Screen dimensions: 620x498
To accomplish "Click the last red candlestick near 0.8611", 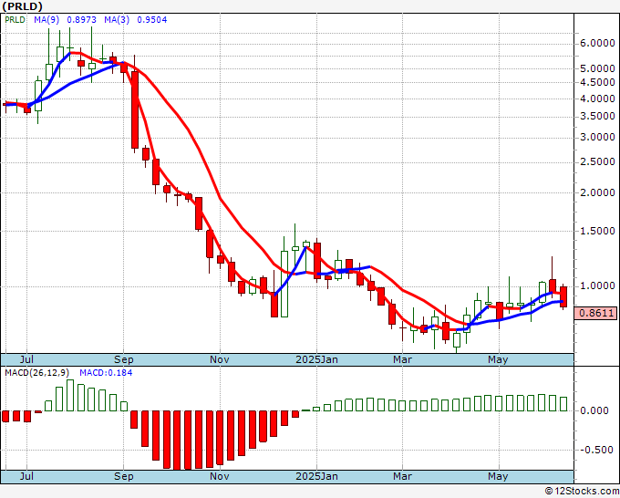I will 563,296.
